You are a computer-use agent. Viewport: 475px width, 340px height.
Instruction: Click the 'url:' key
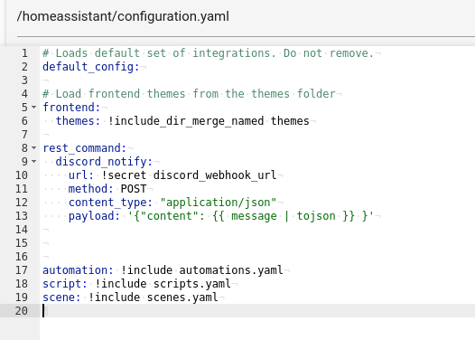[x=81, y=175]
